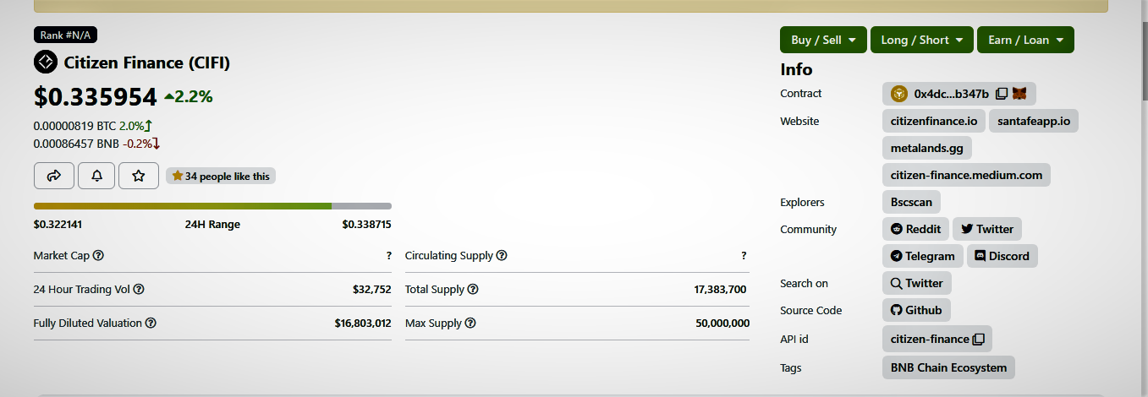Click Fully Diluted Valuation help icon
Viewport: 1148px width, 397px height.
[x=150, y=323]
